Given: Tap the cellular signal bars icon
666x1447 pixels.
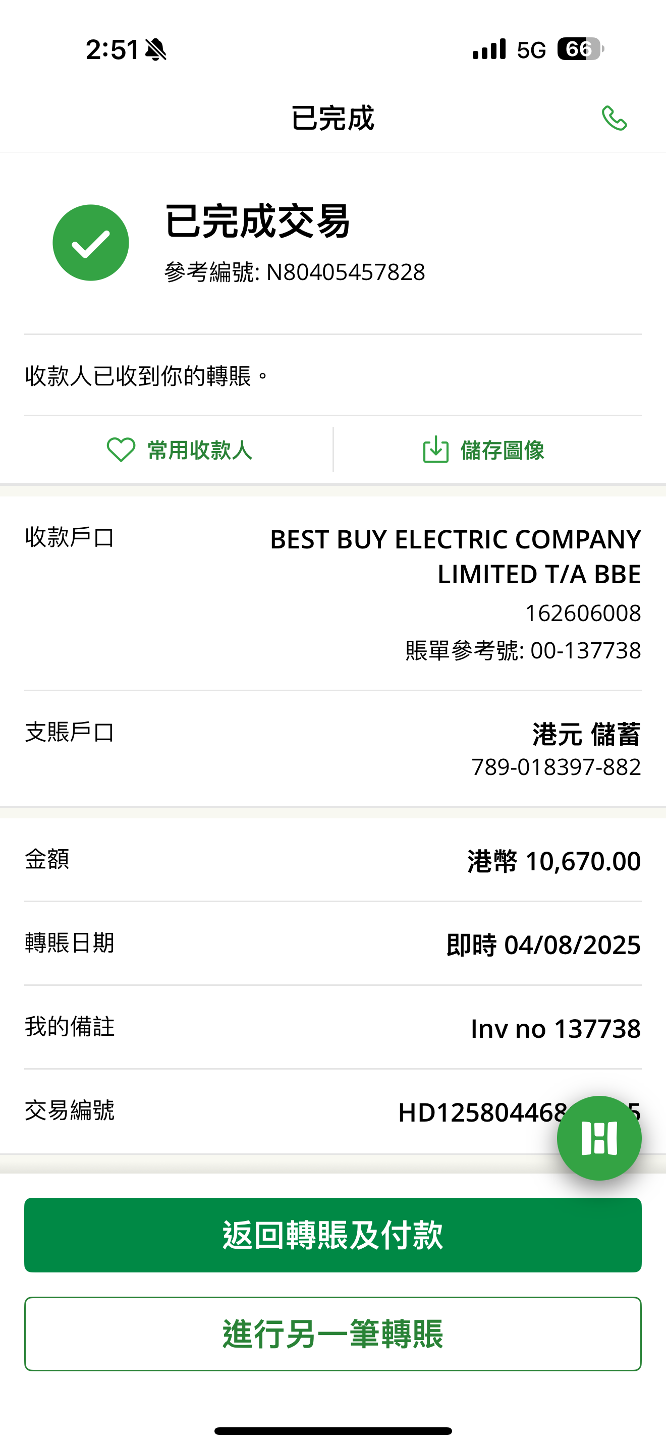Looking at the screenshot, I should pyautogui.click(x=489, y=49).
